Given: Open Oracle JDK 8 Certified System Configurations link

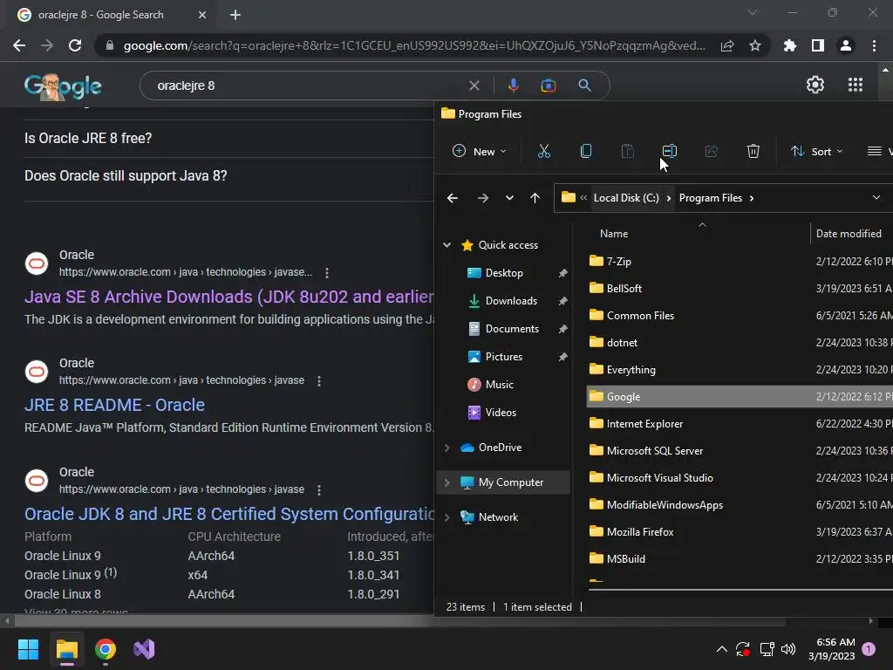Looking at the screenshot, I should tap(229, 514).
